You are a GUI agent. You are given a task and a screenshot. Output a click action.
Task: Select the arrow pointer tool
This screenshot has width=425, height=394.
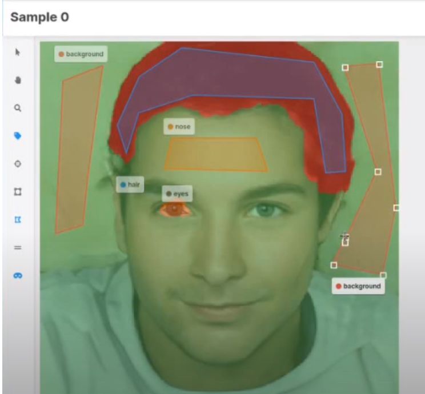(x=18, y=53)
